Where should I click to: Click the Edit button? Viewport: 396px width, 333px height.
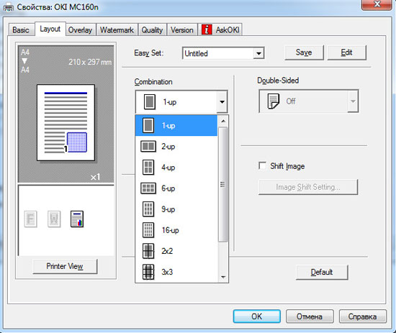pyautogui.click(x=346, y=53)
